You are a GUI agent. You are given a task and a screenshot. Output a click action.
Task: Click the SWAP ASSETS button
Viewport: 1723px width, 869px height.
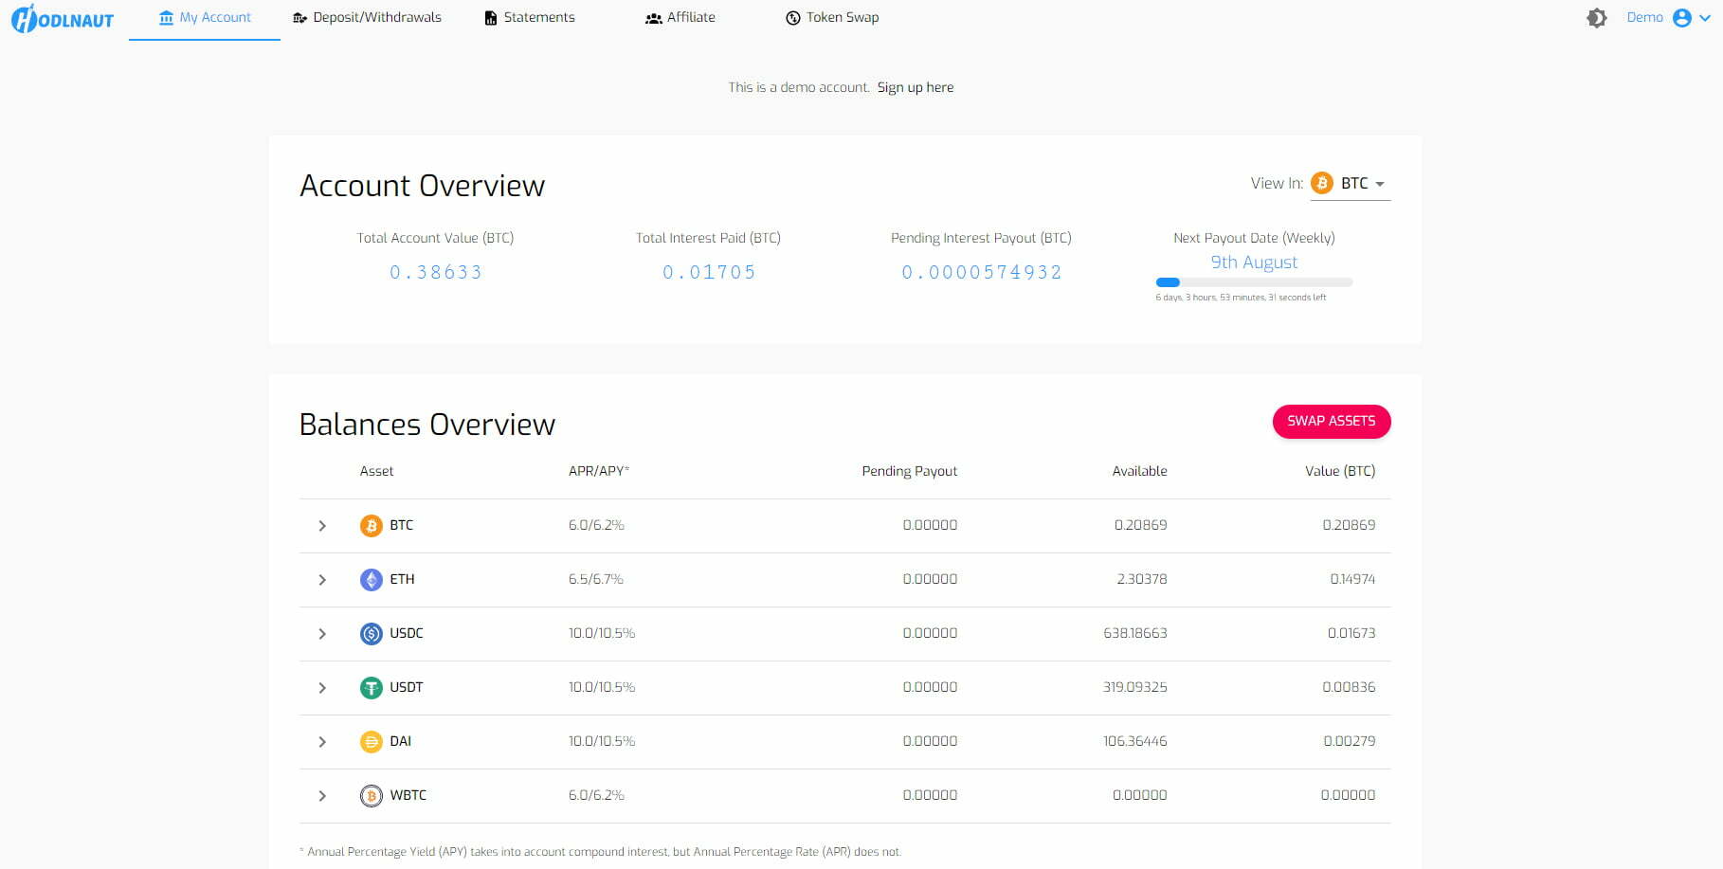click(1331, 421)
